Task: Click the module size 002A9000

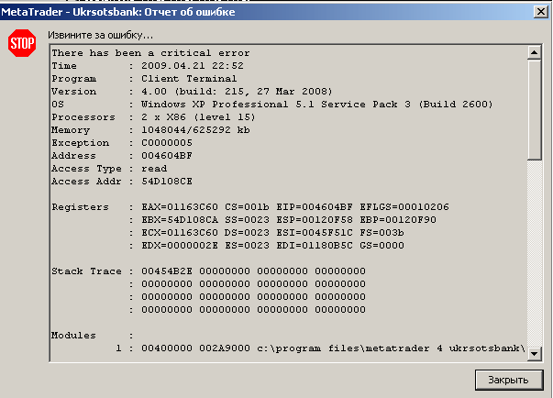Action: coord(225,348)
